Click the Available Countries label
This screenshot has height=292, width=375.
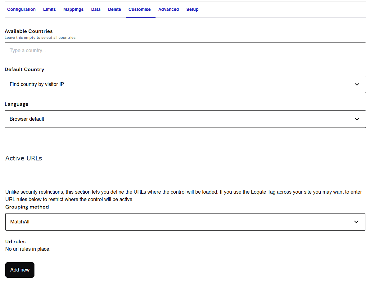pos(29,31)
